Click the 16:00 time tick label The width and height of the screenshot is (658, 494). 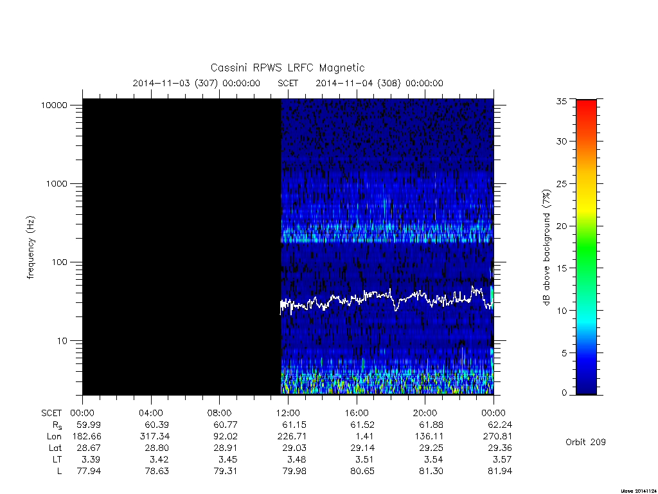357,414
